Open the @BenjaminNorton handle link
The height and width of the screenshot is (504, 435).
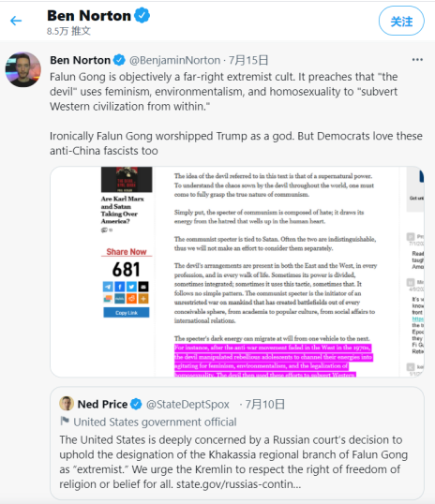[x=175, y=60]
